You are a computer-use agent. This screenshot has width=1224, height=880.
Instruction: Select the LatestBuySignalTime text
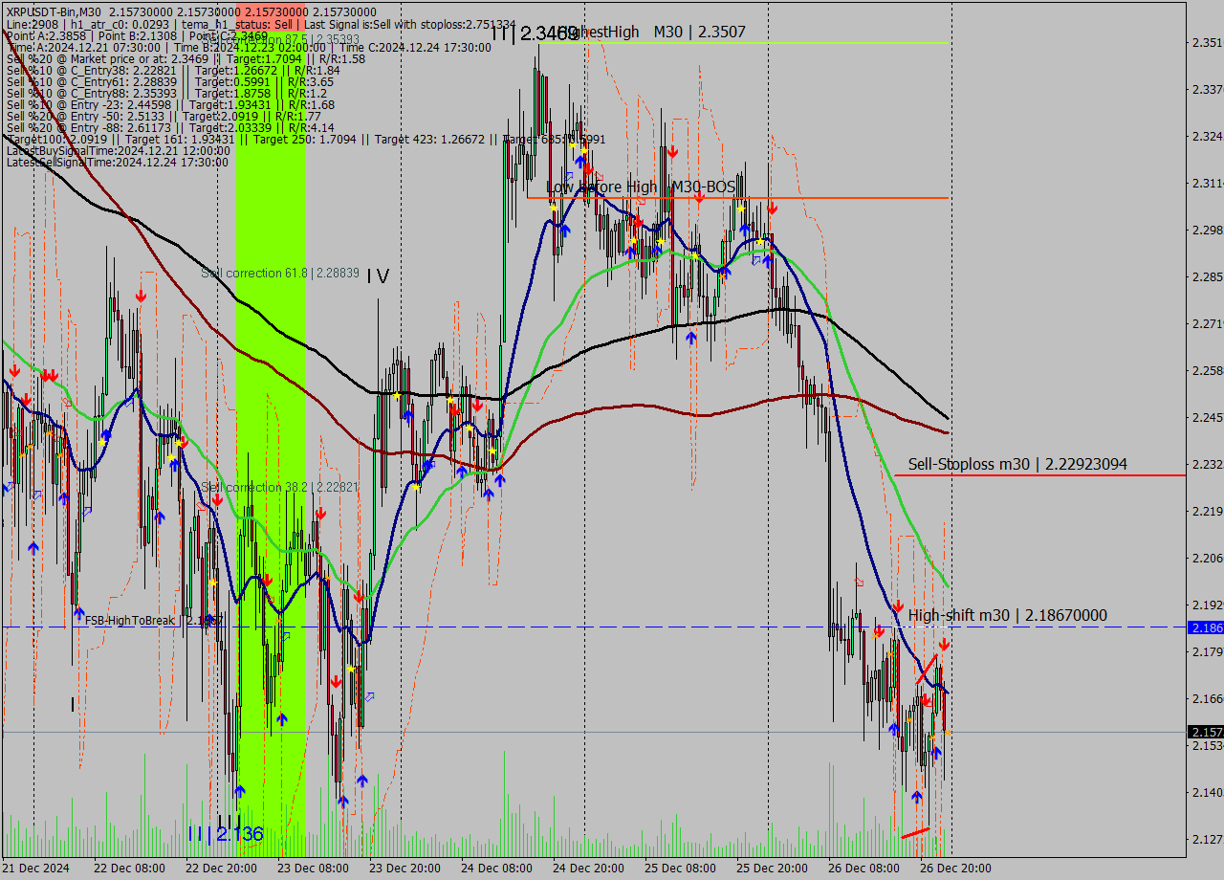coord(118,150)
